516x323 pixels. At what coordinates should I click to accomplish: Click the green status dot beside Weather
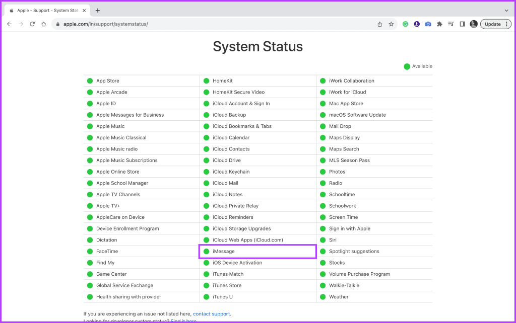click(323, 297)
